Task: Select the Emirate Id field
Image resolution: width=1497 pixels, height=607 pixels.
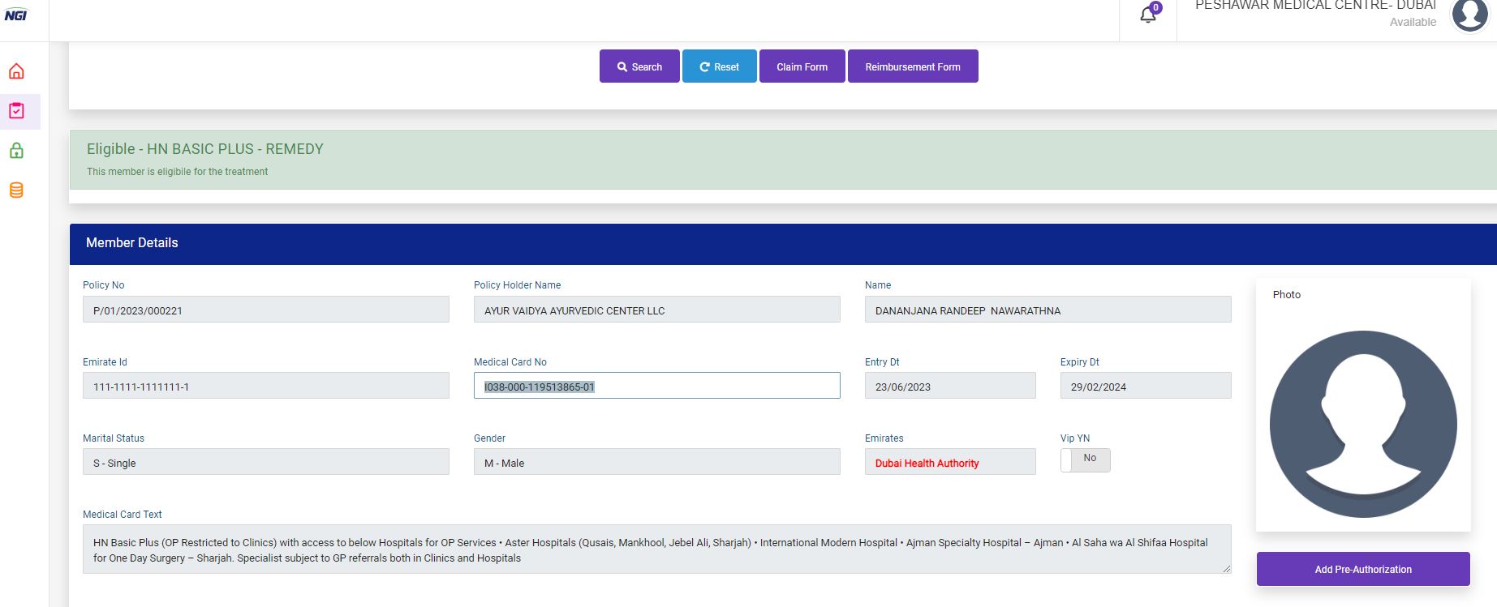Action: pyautogui.click(x=265, y=386)
